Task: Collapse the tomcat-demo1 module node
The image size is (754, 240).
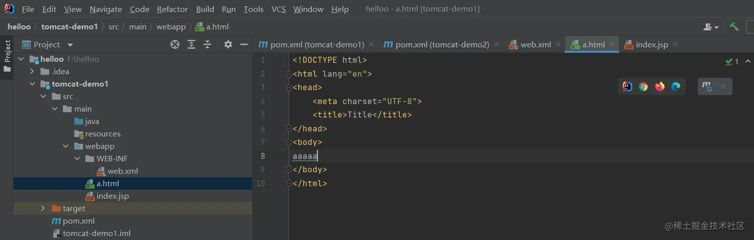Action: (x=32, y=84)
